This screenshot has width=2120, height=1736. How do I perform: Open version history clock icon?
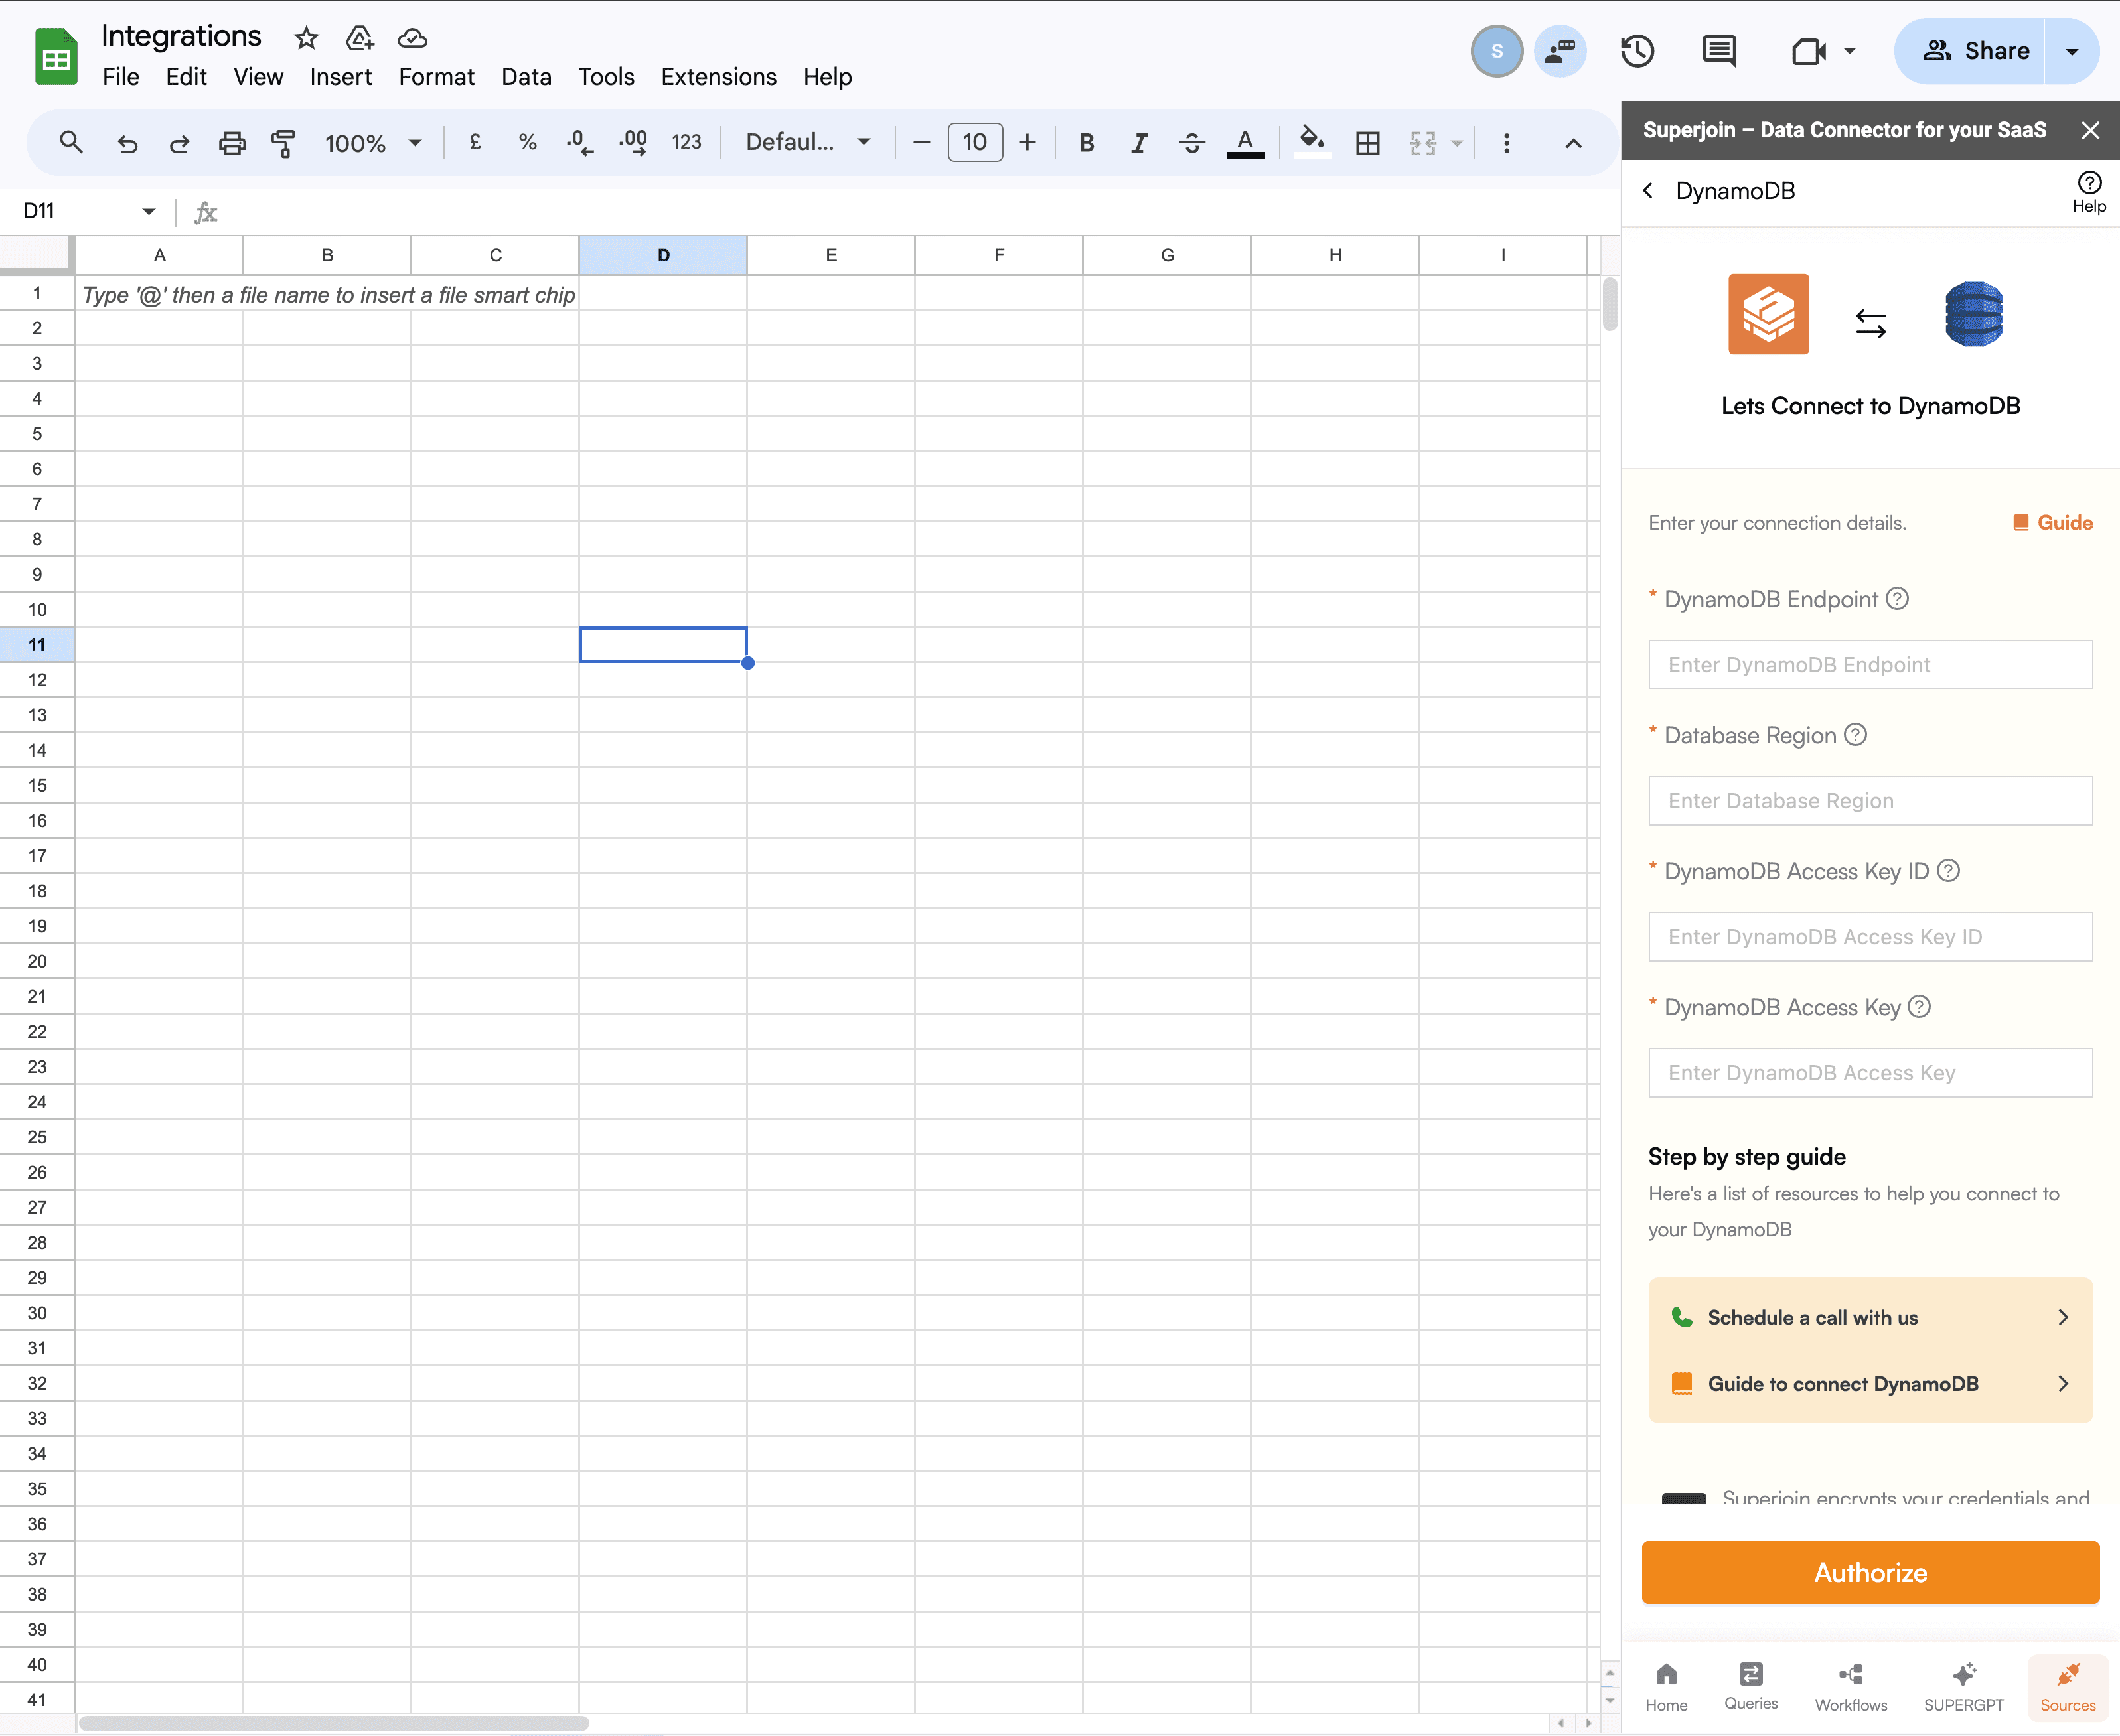pyautogui.click(x=1637, y=51)
